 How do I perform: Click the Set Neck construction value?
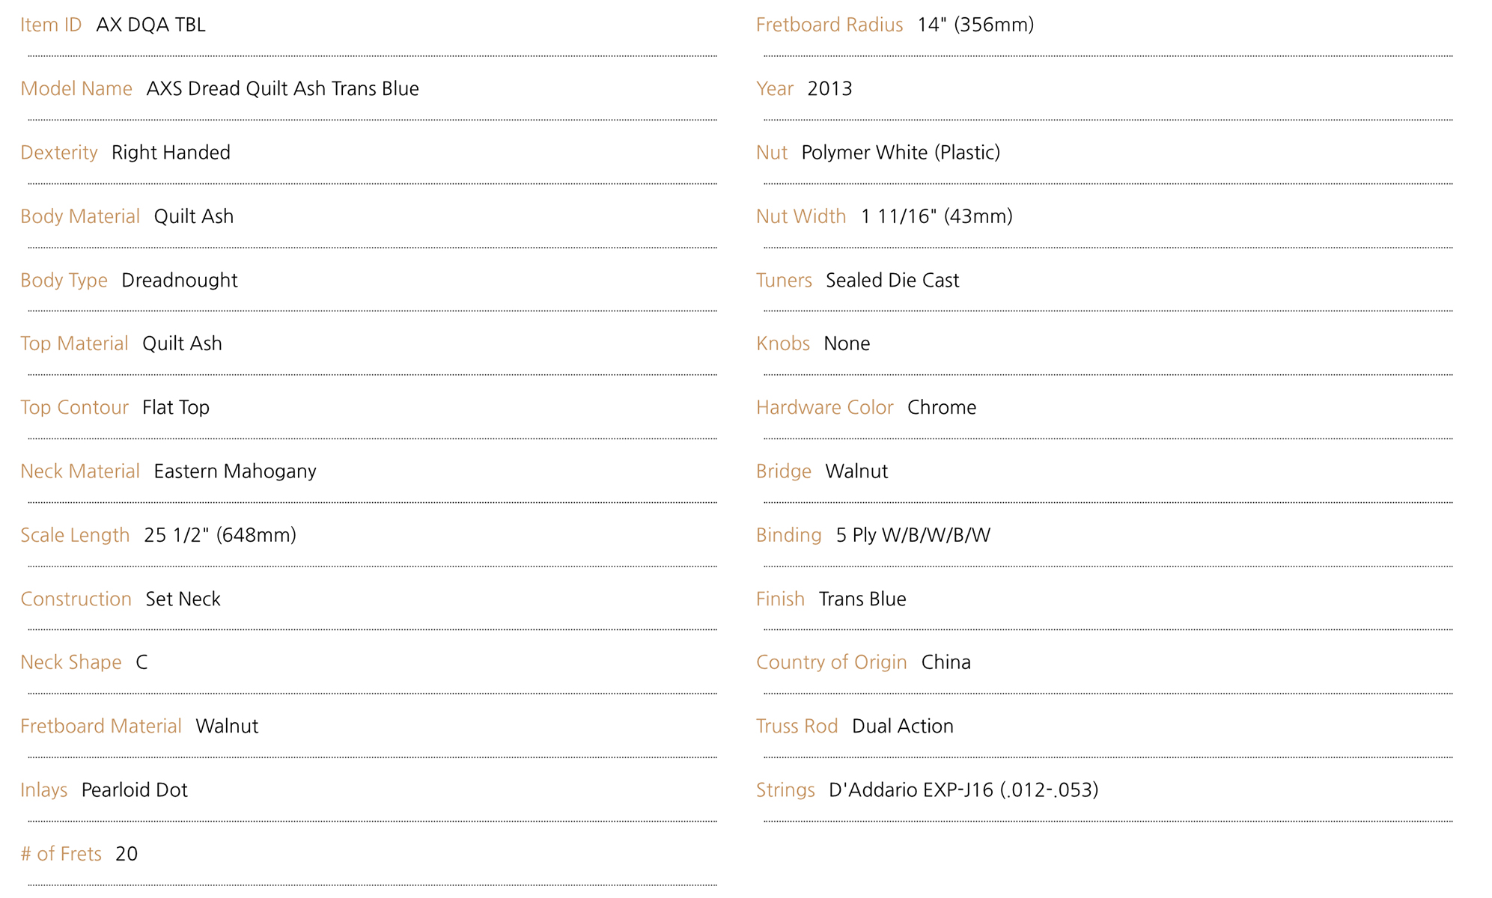coord(183,599)
